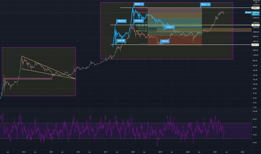The image size is (261, 154).
Task: Click the 3182.53 price callout
Action: 165,41
